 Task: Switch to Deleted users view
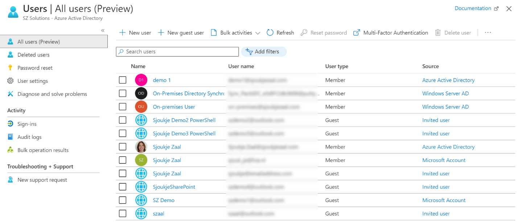click(x=33, y=55)
